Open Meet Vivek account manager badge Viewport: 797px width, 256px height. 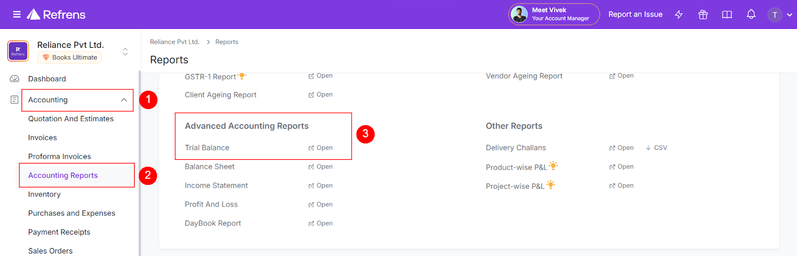554,14
